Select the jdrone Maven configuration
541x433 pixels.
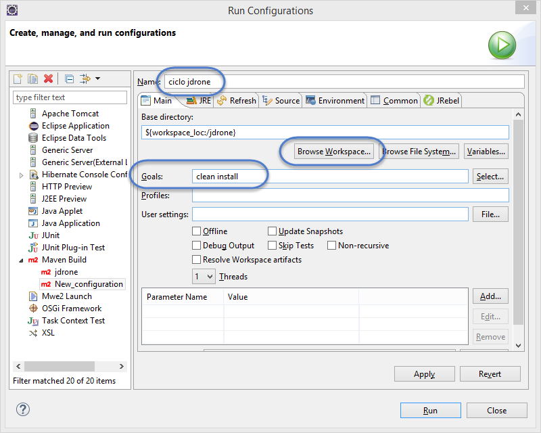pos(66,272)
